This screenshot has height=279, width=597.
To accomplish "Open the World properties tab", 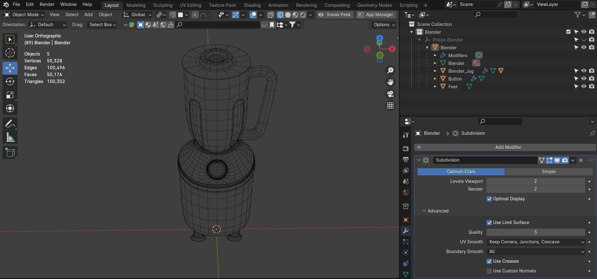I will [406, 192].
